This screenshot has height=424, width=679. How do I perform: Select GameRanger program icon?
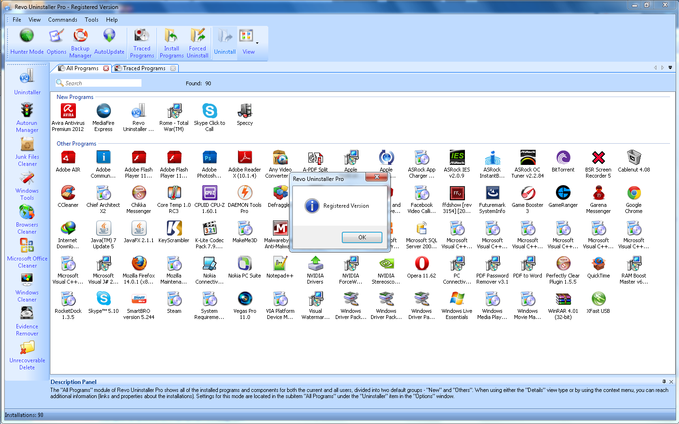(x=563, y=196)
